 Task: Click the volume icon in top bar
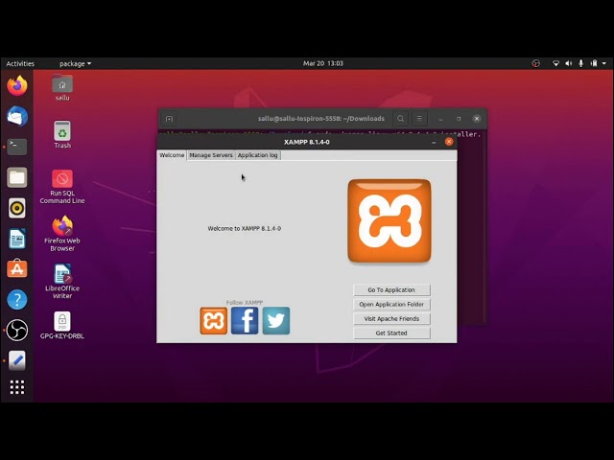pos(569,63)
